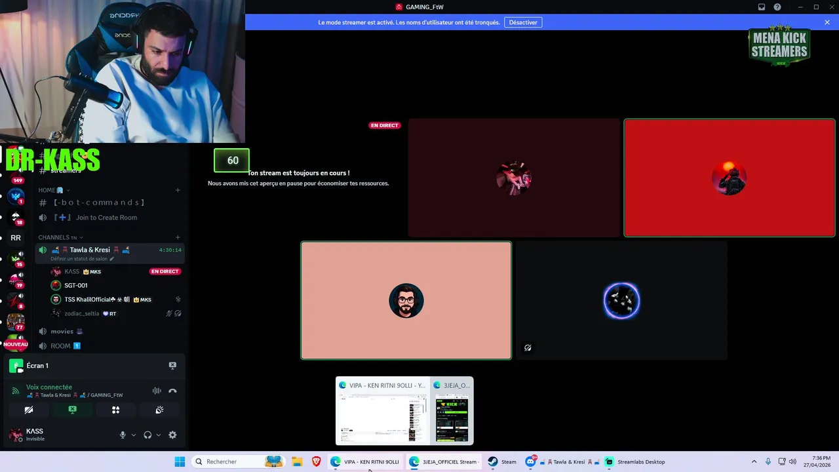The height and width of the screenshot is (472, 839).
Task: Expand microphone input options arrow
Action: [x=134, y=435]
